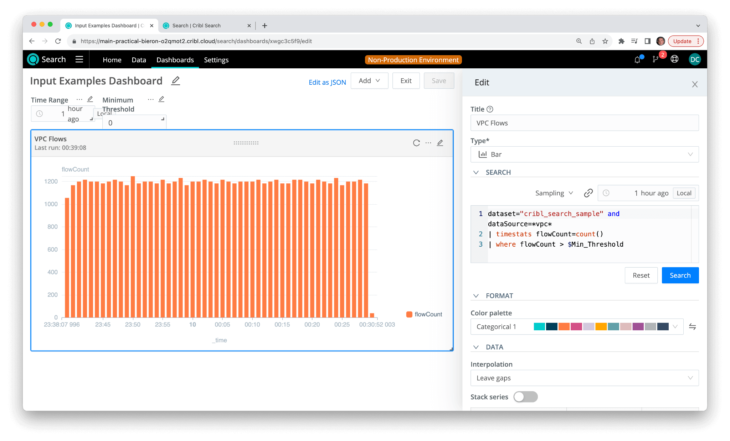Viewport: 730px width, 441px height.
Task: Toggle the flowCount legend entry
Action: tap(424, 314)
